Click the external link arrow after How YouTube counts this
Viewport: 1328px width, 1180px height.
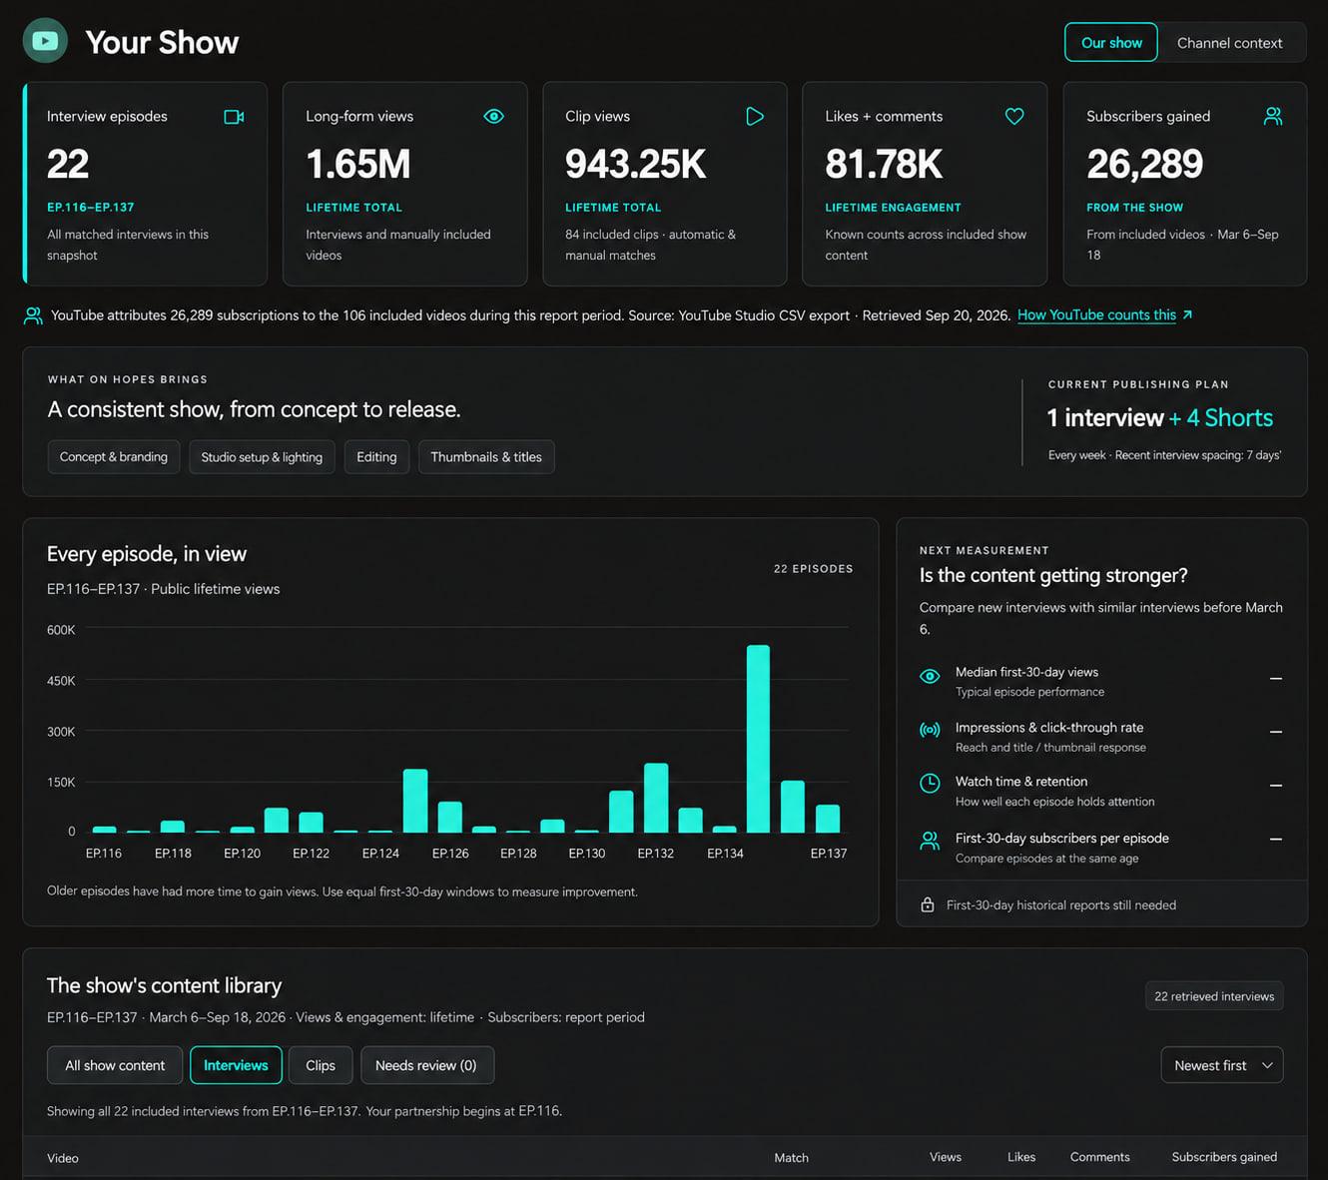1187,314
